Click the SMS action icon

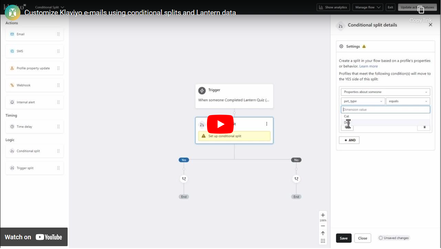(x=12, y=51)
